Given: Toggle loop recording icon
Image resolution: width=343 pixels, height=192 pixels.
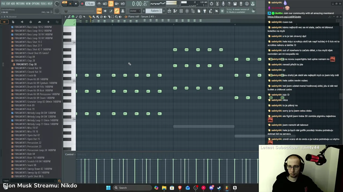Looking at the screenshot, I should (x=122, y=4).
